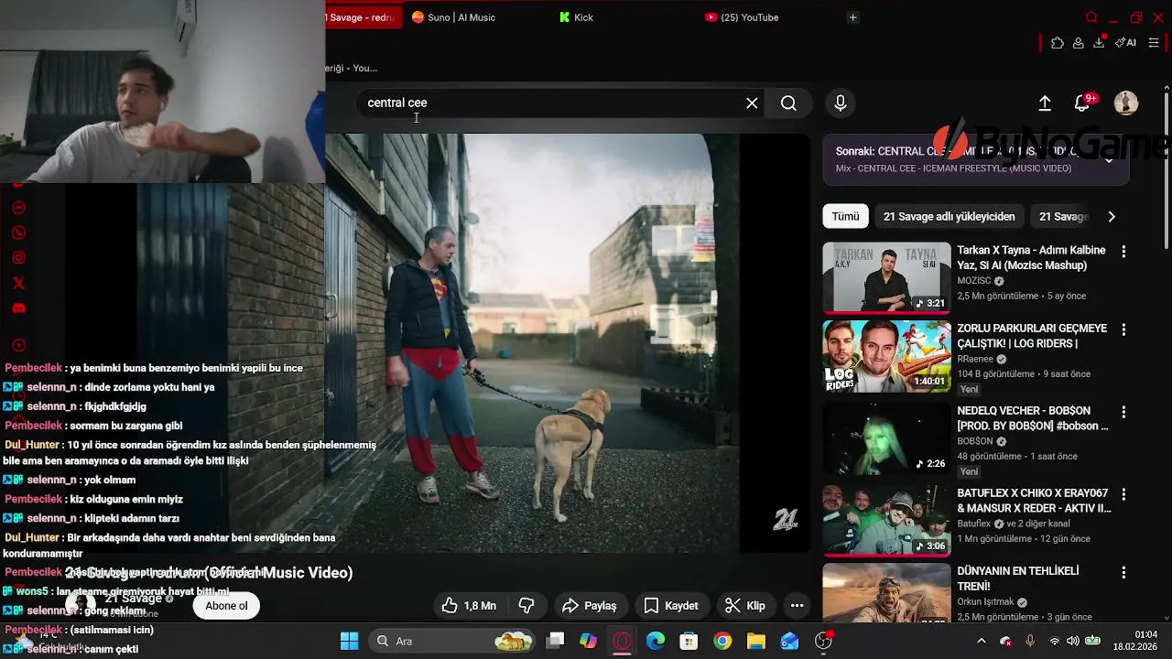The width and height of the screenshot is (1172, 659).
Task: Open options for ZORLU PARKURLARI video
Action: tap(1123, 329)
